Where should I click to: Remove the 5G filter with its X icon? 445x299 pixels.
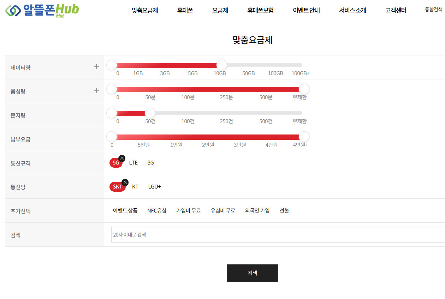click(122, 159)
